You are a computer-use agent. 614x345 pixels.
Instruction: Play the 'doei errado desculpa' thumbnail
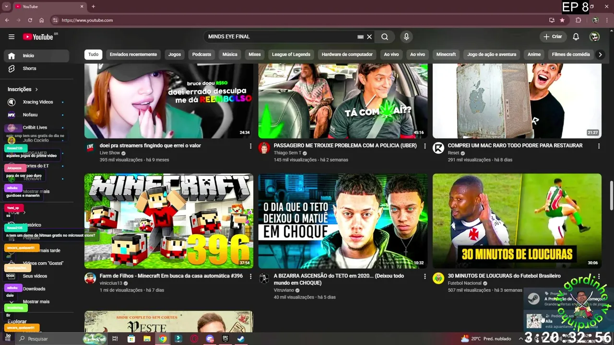click(169, 101)
